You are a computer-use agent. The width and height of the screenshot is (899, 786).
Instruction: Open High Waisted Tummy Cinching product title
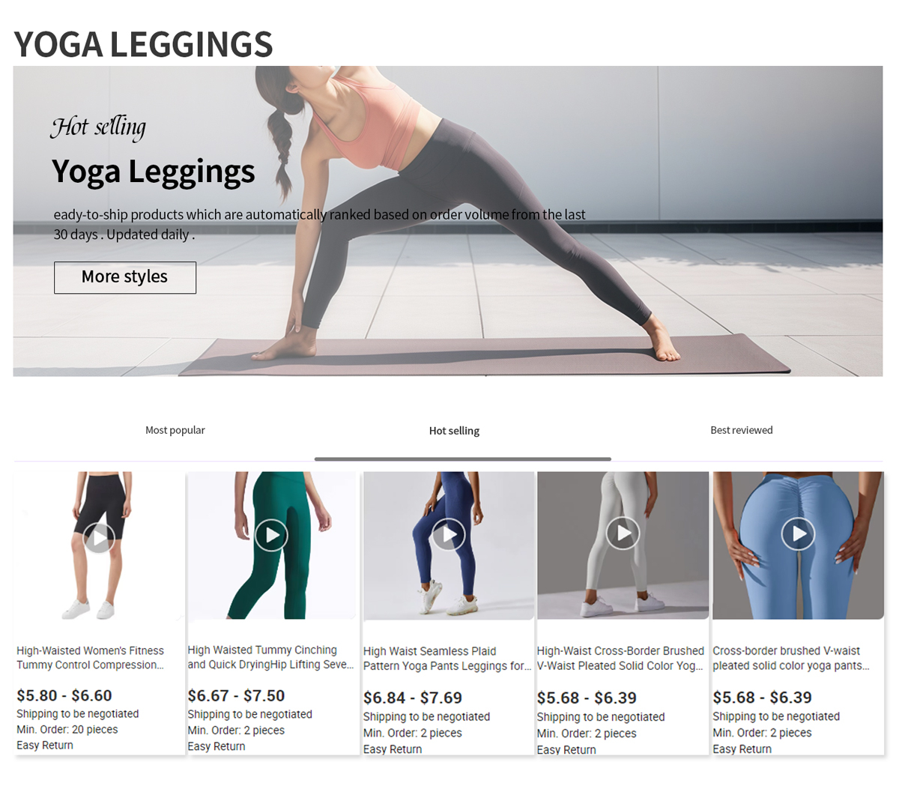tap(270, 657)
